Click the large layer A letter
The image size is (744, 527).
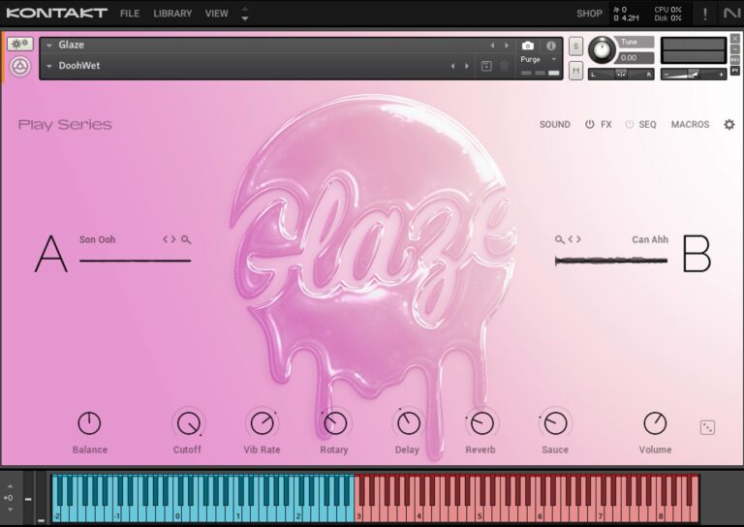coord(51,254)
